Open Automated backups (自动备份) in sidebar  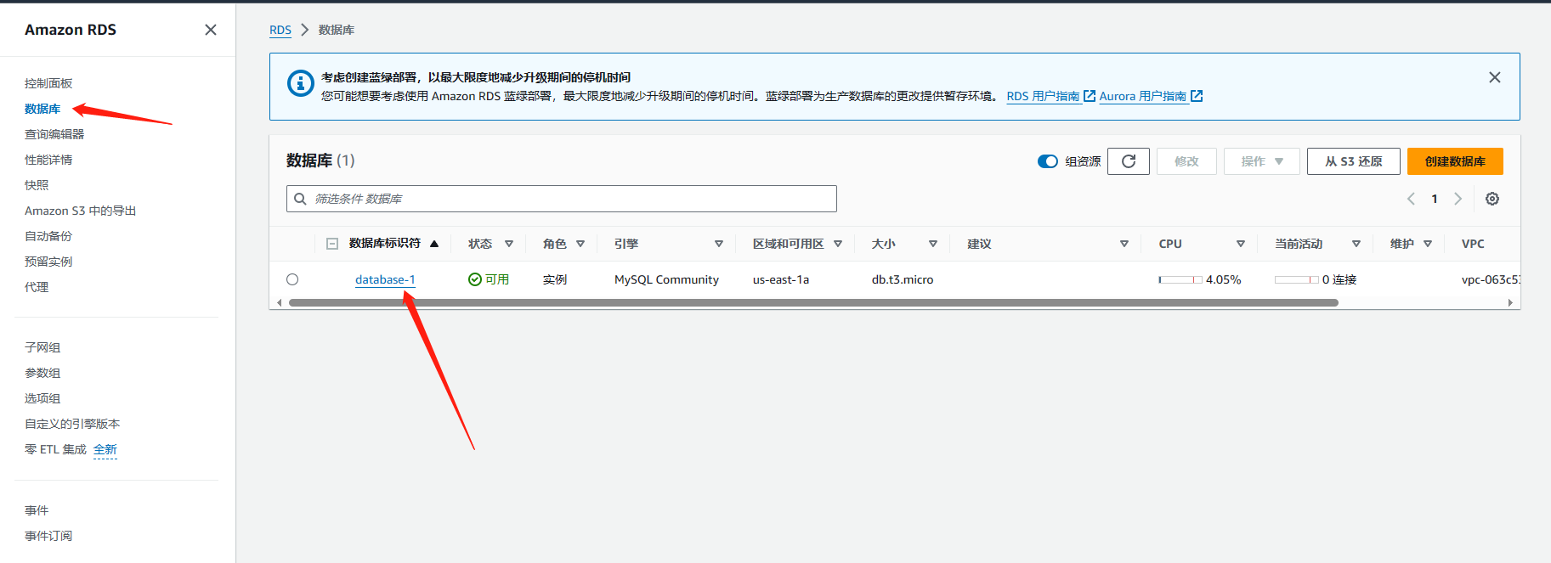pyautogui.click(x=48, y=236)
